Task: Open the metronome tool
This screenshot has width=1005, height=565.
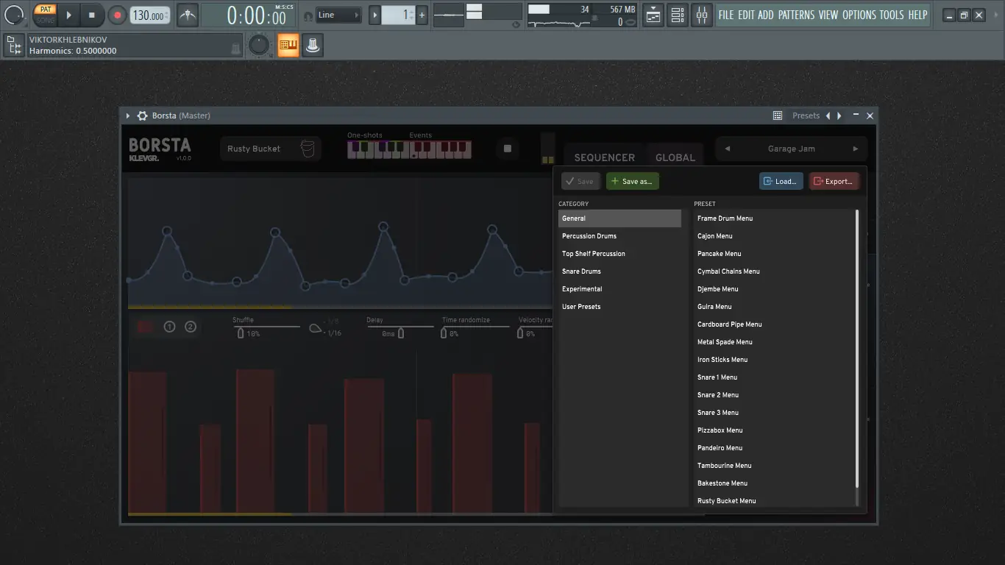Action: coord(188,15)
